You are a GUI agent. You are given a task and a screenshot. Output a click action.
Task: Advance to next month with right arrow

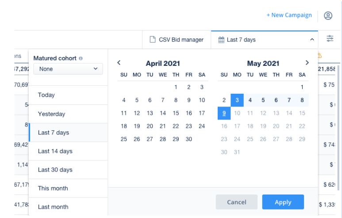point(307,63)
